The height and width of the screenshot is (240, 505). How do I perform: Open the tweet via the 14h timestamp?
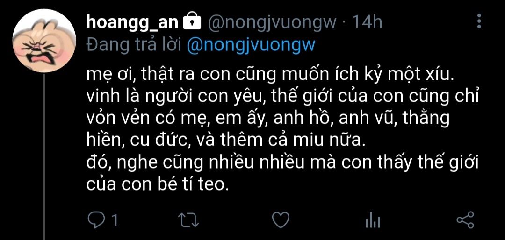coord(366,22)
